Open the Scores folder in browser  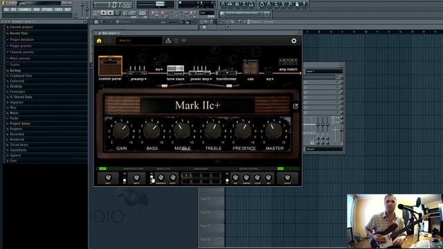[15, 64]
